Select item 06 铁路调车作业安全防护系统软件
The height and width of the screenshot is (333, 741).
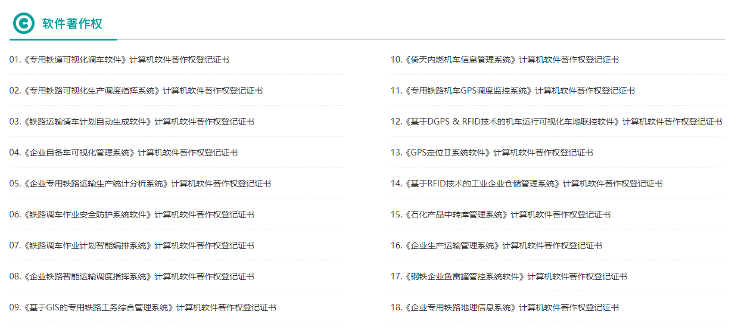click(132, 214)
